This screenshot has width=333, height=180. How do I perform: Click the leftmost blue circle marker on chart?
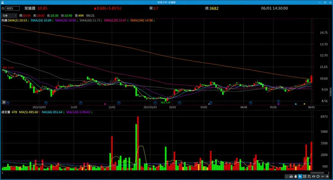pos(8,103)
